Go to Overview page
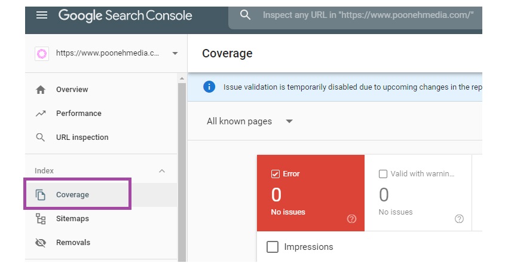Image resolution: width=508 pixels, height=269 pixels. point(72,90)
